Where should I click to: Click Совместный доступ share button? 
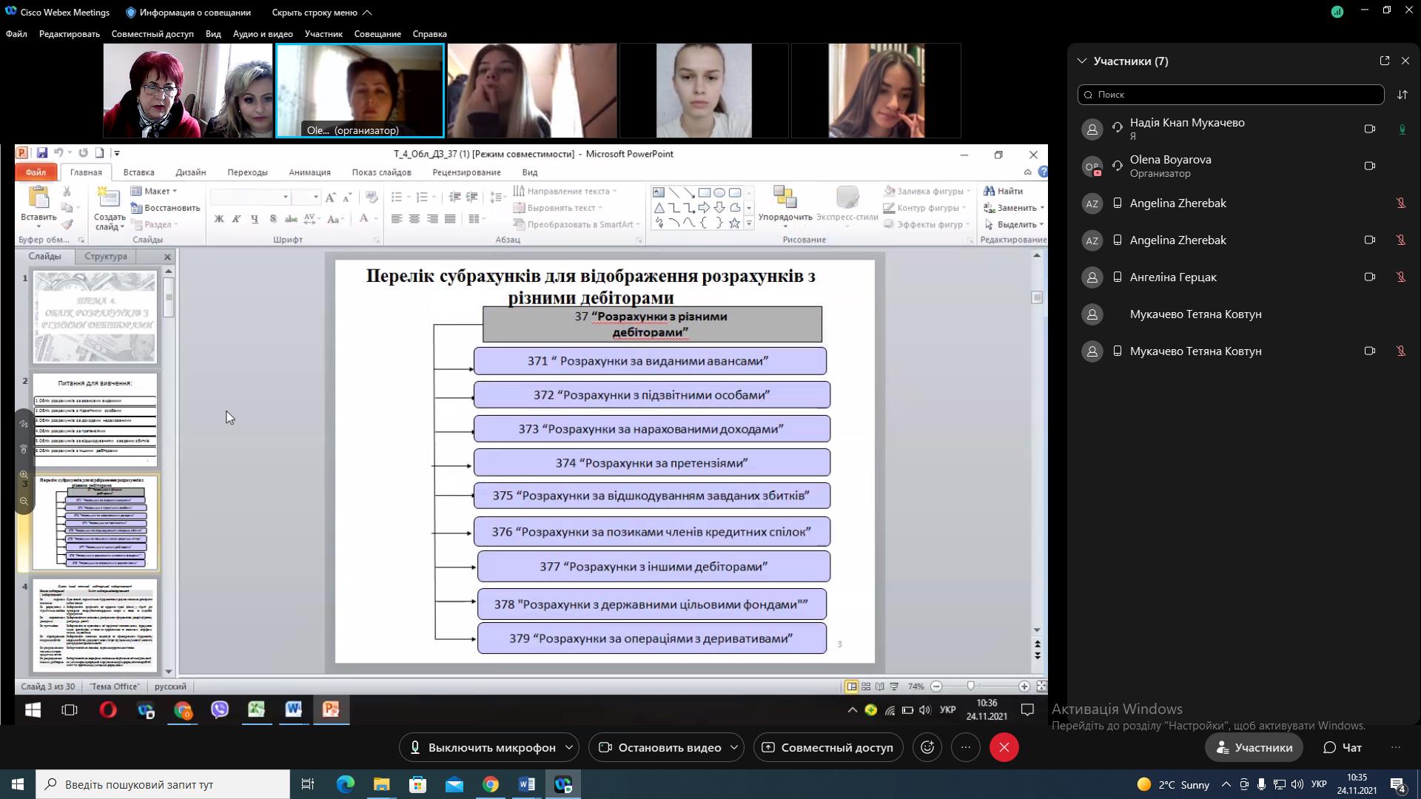pos(828,747)
